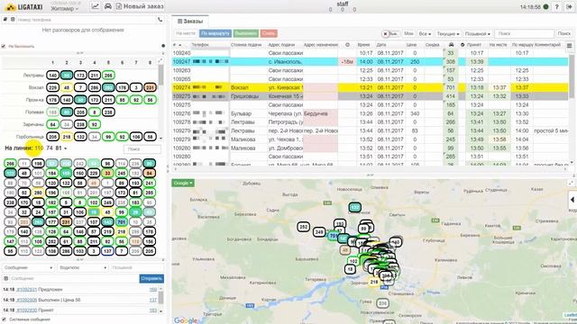Click the small icon left of the phone field
Screen dimensions: 577x324
coord(5,20)
